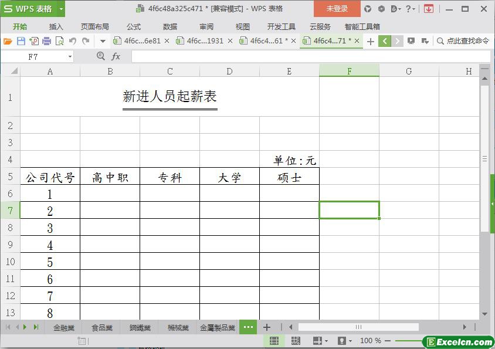Image resolution: width=495 pixels, height=349 pixels.
Task: Open the 智能工具箱 ribbon tab
Action: point(362,27)
